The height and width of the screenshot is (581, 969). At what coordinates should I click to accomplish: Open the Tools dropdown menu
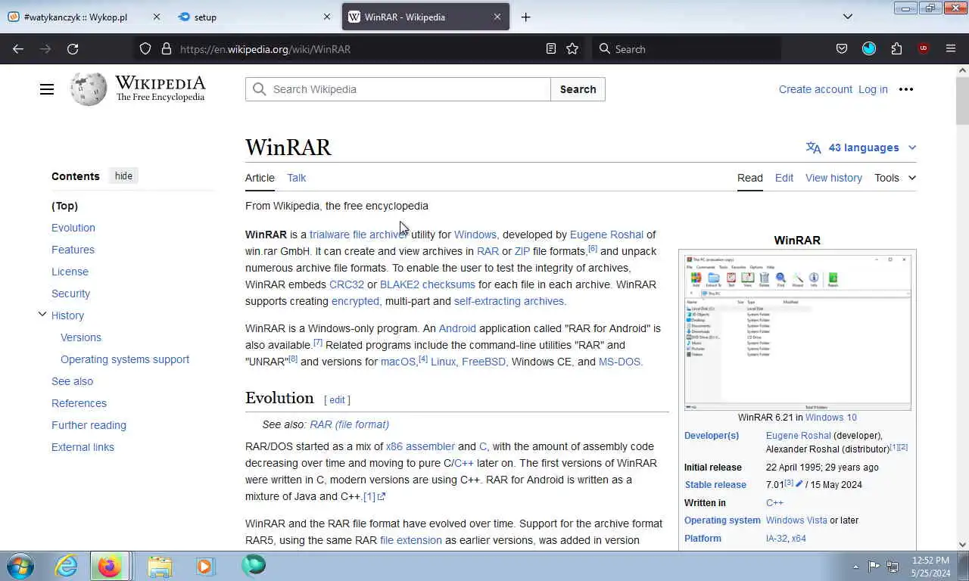895,178
